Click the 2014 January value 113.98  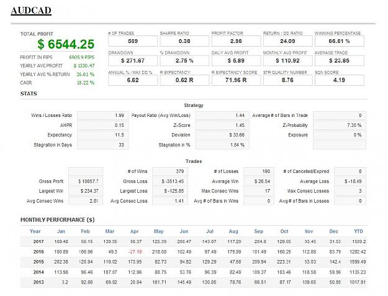tap(61, 272)
